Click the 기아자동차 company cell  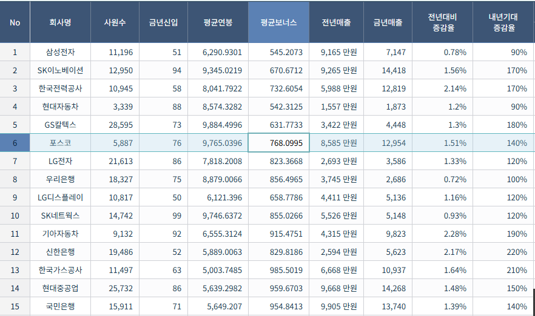tap(61, 234)
